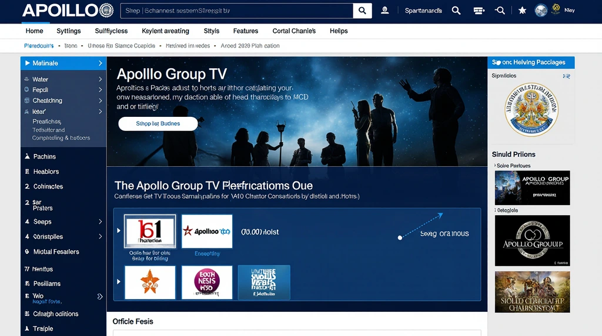Open the round crest seal image
The height and width of the screenshot is (336, 602).
[531, 110]
